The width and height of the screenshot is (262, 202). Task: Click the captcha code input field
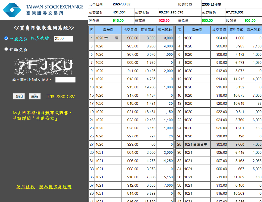(x=65, y=80)
